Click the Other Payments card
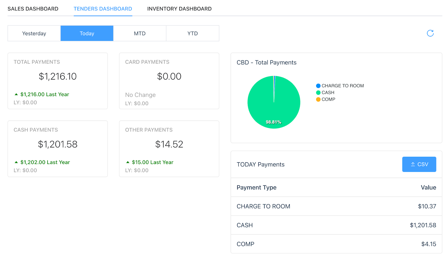448x261 pixels. click(x=169, y=149)
